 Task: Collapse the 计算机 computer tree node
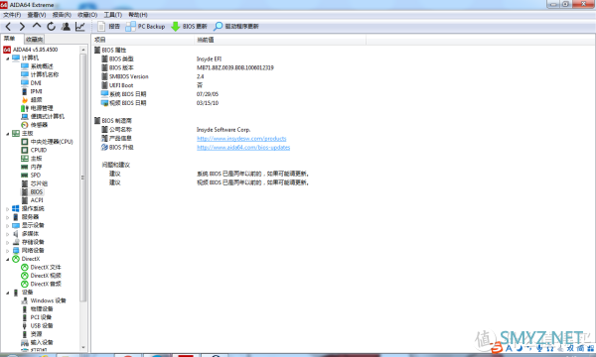8,59
